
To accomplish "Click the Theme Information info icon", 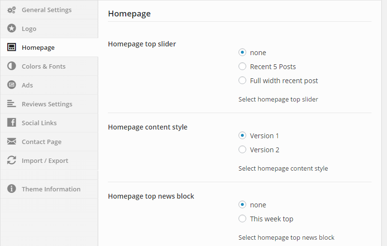I will (12, 189).
